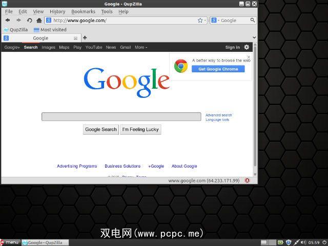Image resolution: width=328 pixels, height=246 pixels.
Task: Open News in the Google bar
Action: tap(111, 47)
